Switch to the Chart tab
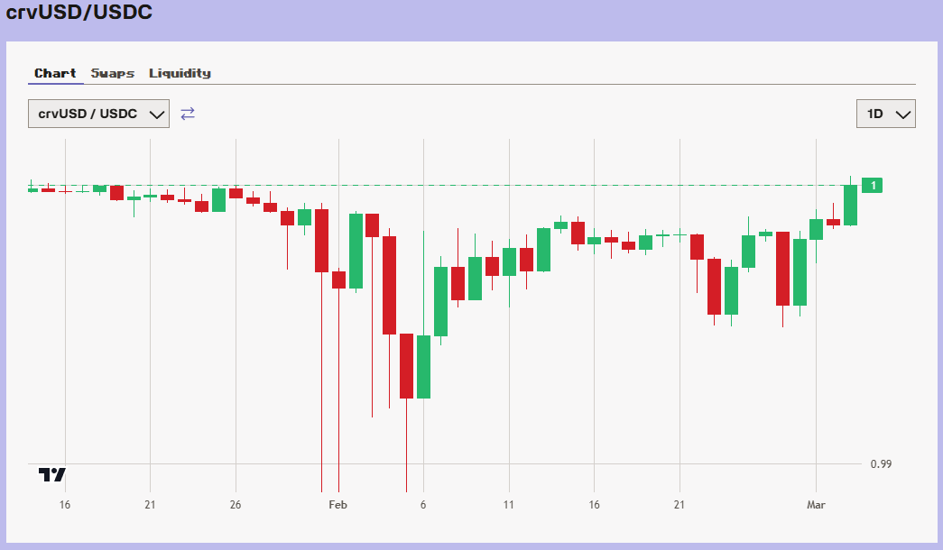The width and height of the screenshot is (943, 550). [x=55, y=73]
